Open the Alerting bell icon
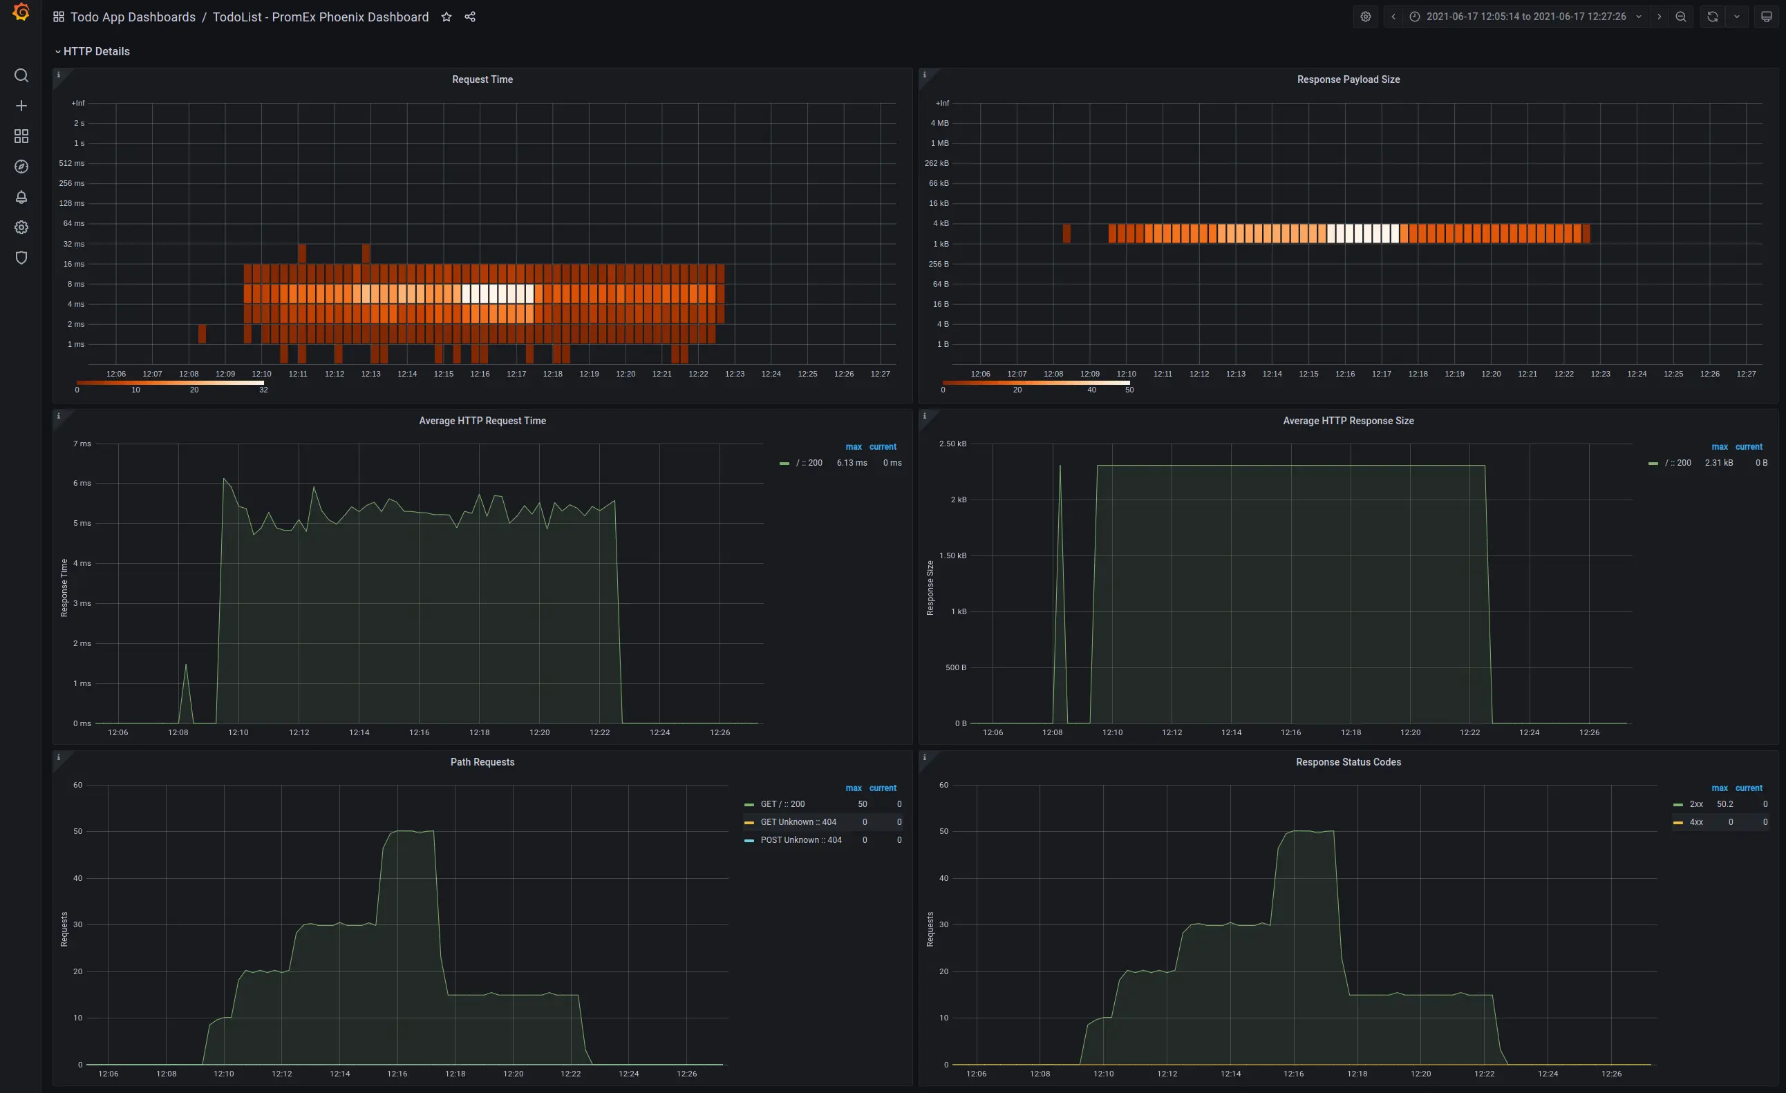Image resolution: width=1786 pixels, height=1093 pixels. click(x=21, y=197)
